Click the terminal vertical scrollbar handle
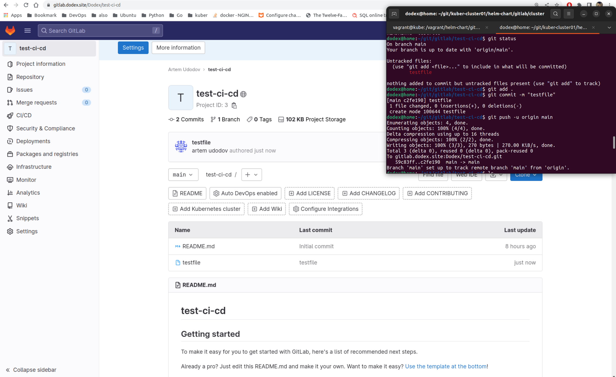Viewport: 616px width, 377px height. point(613,142)
